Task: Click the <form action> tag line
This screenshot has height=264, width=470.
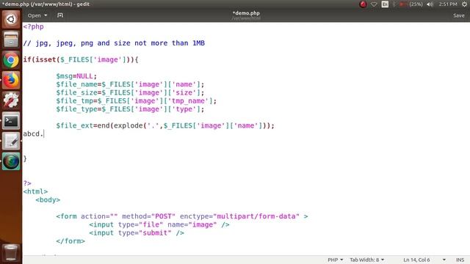Action: click(182, 216)
